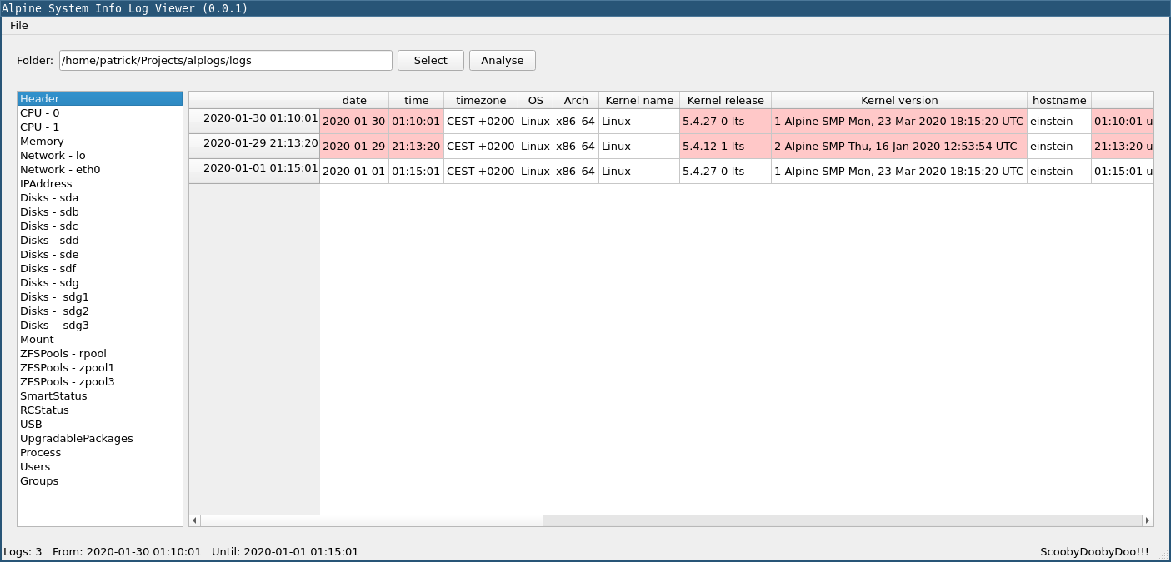Select Header in the category list

coord(100,99)
